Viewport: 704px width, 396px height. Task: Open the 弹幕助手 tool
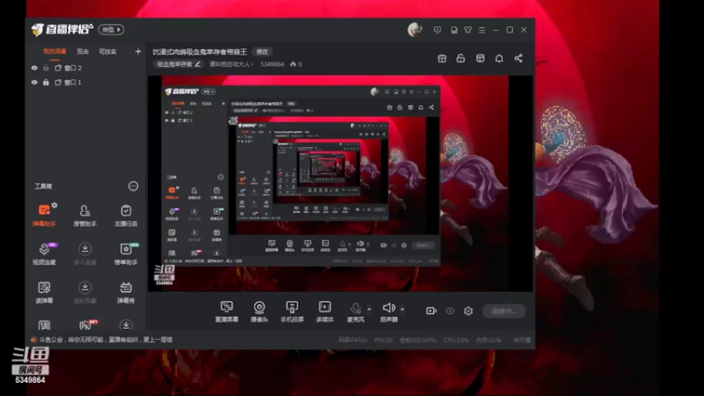(44, 215)
